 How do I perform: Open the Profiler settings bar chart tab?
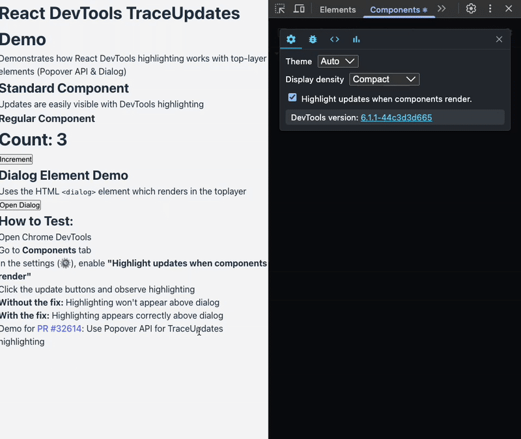coord(356,39)
